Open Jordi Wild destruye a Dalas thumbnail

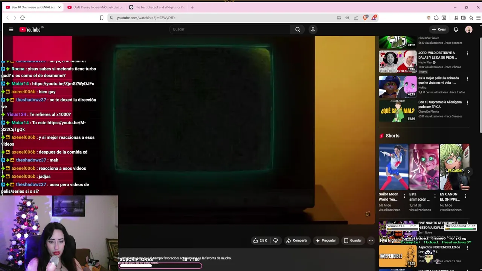tap(398, 61)
